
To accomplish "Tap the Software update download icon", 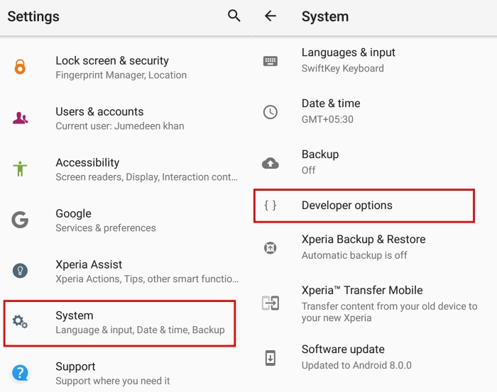I will click(271, 358).
